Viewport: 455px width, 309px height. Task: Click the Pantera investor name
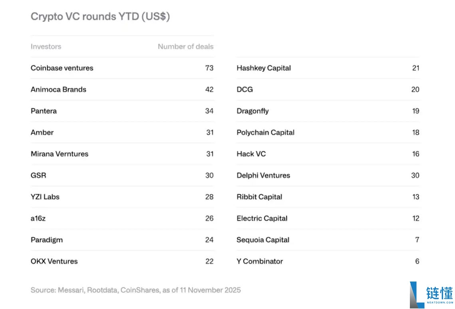pos(44,111)
